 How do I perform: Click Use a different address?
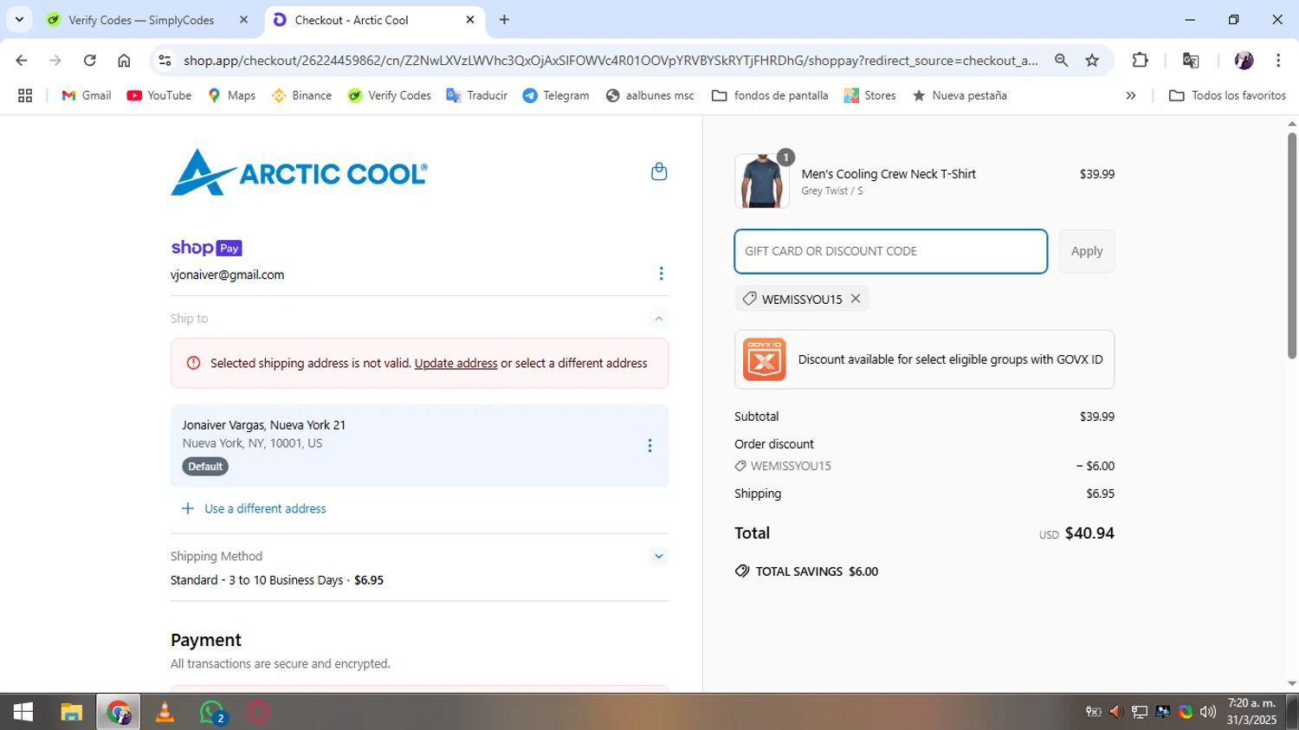[265, 509]
